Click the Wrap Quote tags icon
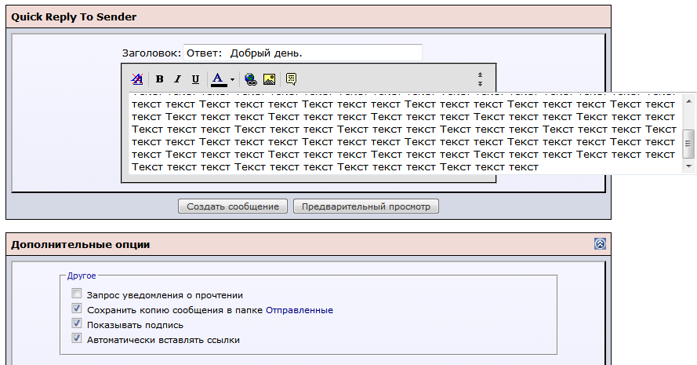Image resolution: width=697 pixels, height=365 pixels. pos(291,79)
